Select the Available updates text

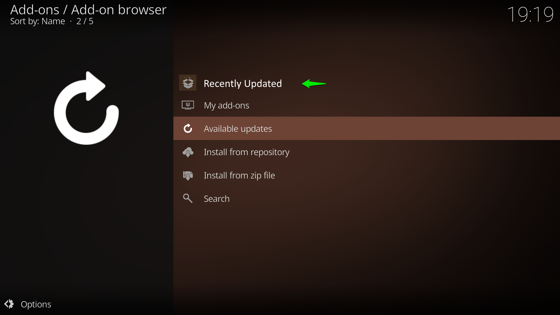(238, 129)
